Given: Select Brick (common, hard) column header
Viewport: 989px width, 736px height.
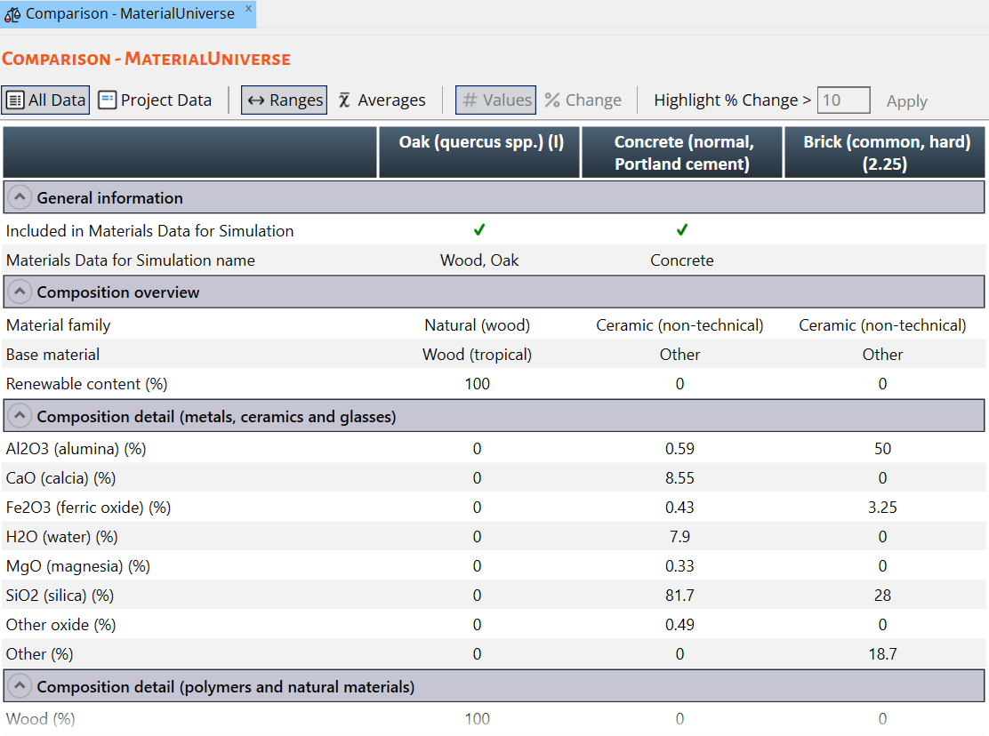Looking at the screenshot, I should click(x=886, y=153).
